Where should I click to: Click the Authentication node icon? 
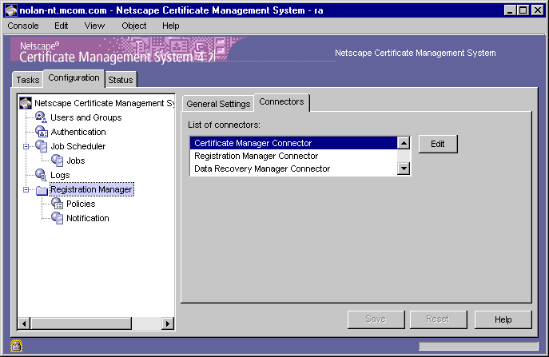click(42, 132)
